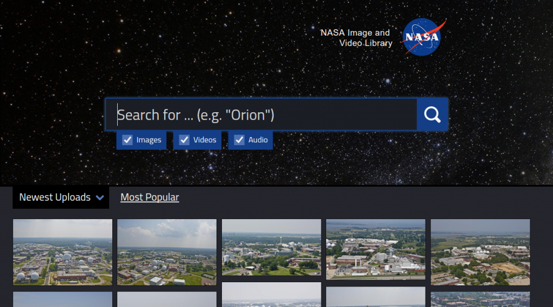Select the third top-row aerial thumbnail
Viewport: 553px width, 307px height.
click(x=271, y=248)
